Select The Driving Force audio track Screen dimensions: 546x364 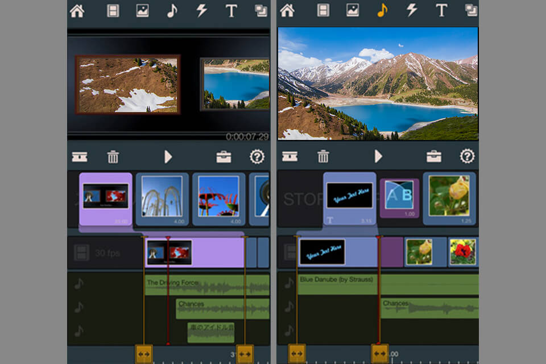tap(207, 285)
